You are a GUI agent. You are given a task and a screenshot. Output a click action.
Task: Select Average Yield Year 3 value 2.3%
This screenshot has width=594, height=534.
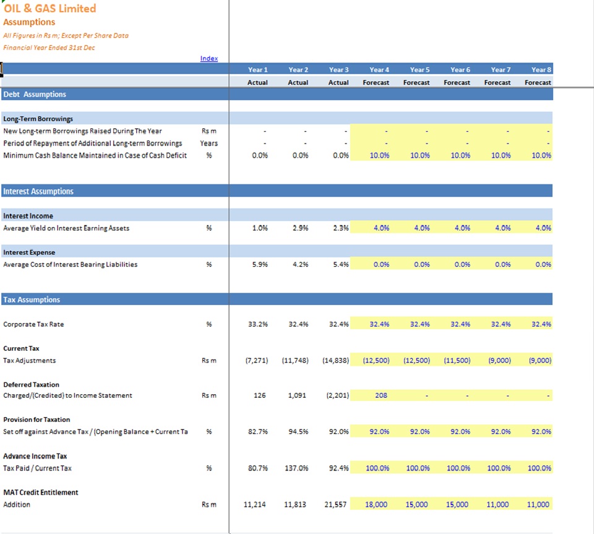click(341, 228)
